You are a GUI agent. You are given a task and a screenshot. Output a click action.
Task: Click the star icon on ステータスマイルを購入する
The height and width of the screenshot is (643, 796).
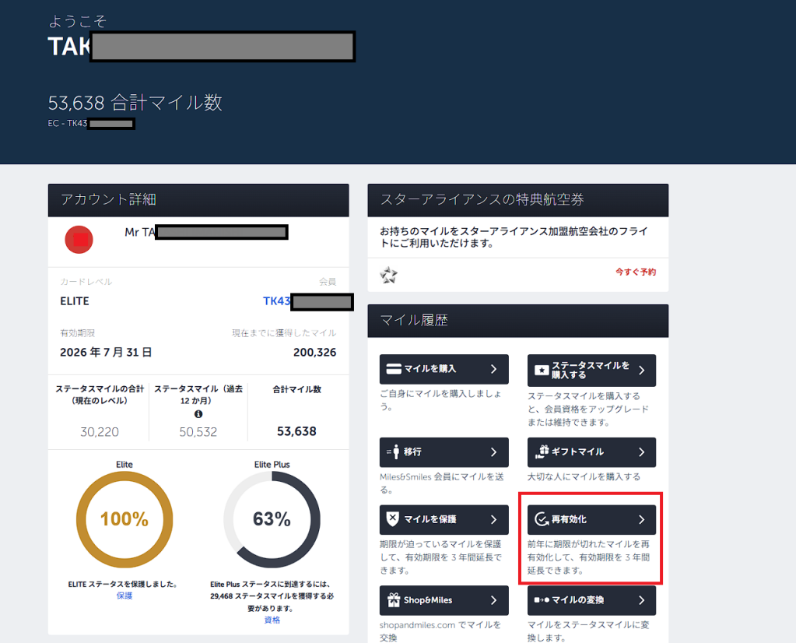pos(542,371)
